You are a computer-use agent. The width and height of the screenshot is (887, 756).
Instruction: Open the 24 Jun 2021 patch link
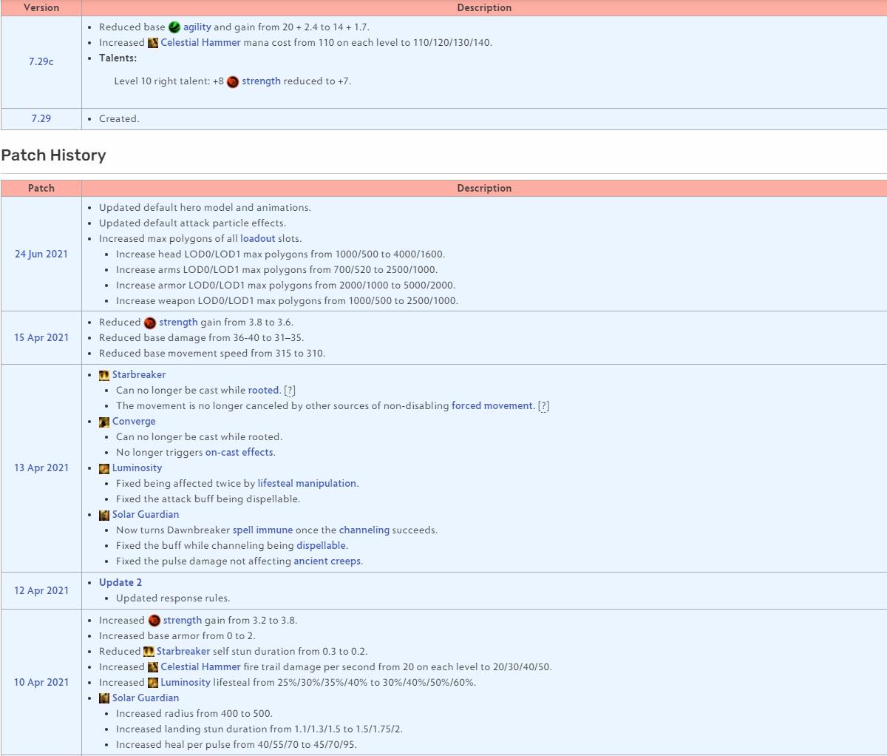pyautogui.click(x=41, y=254)
